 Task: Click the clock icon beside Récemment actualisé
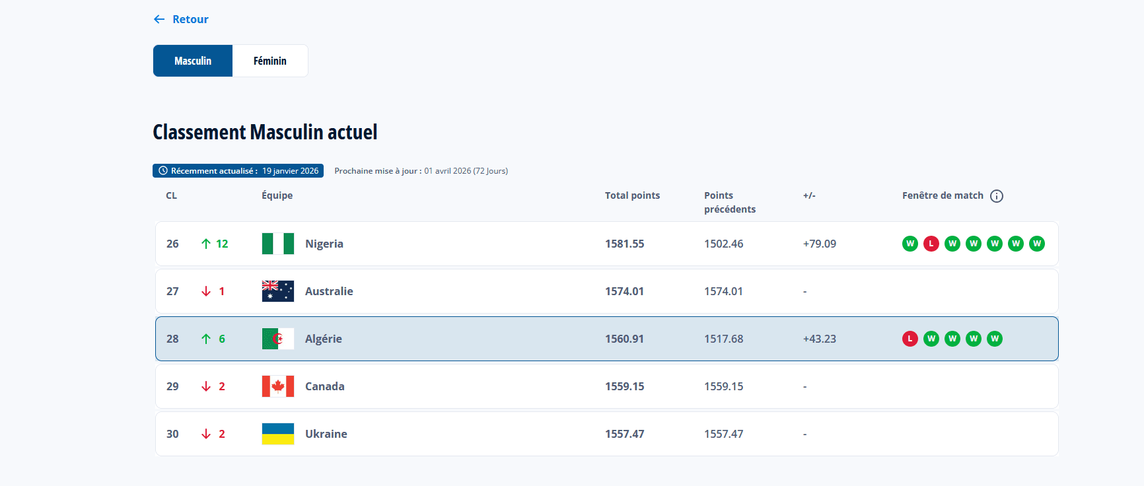click(x=163, y=171)
